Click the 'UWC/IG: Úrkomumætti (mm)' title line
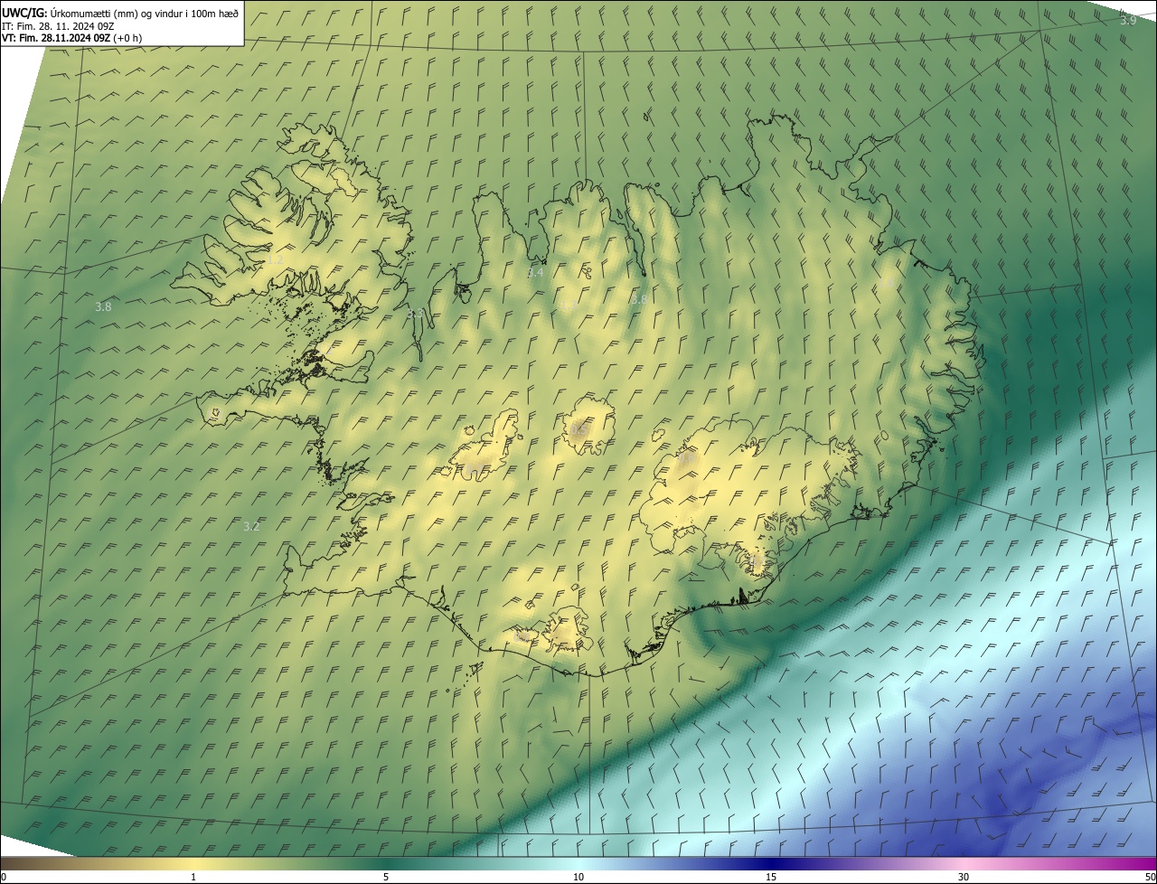The height and width of the screenshot is (884, 1157). pos(120,12)
